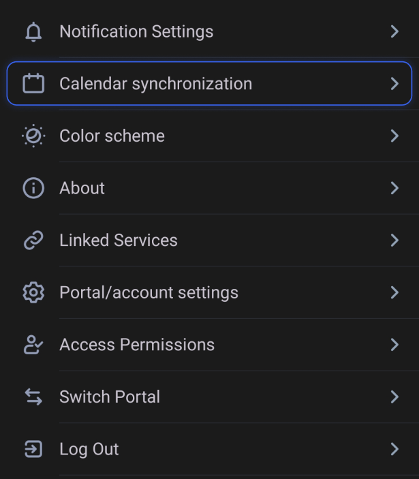419x479 pixels.
Task: Tap Log Out
Action: [x=210, y=449]
